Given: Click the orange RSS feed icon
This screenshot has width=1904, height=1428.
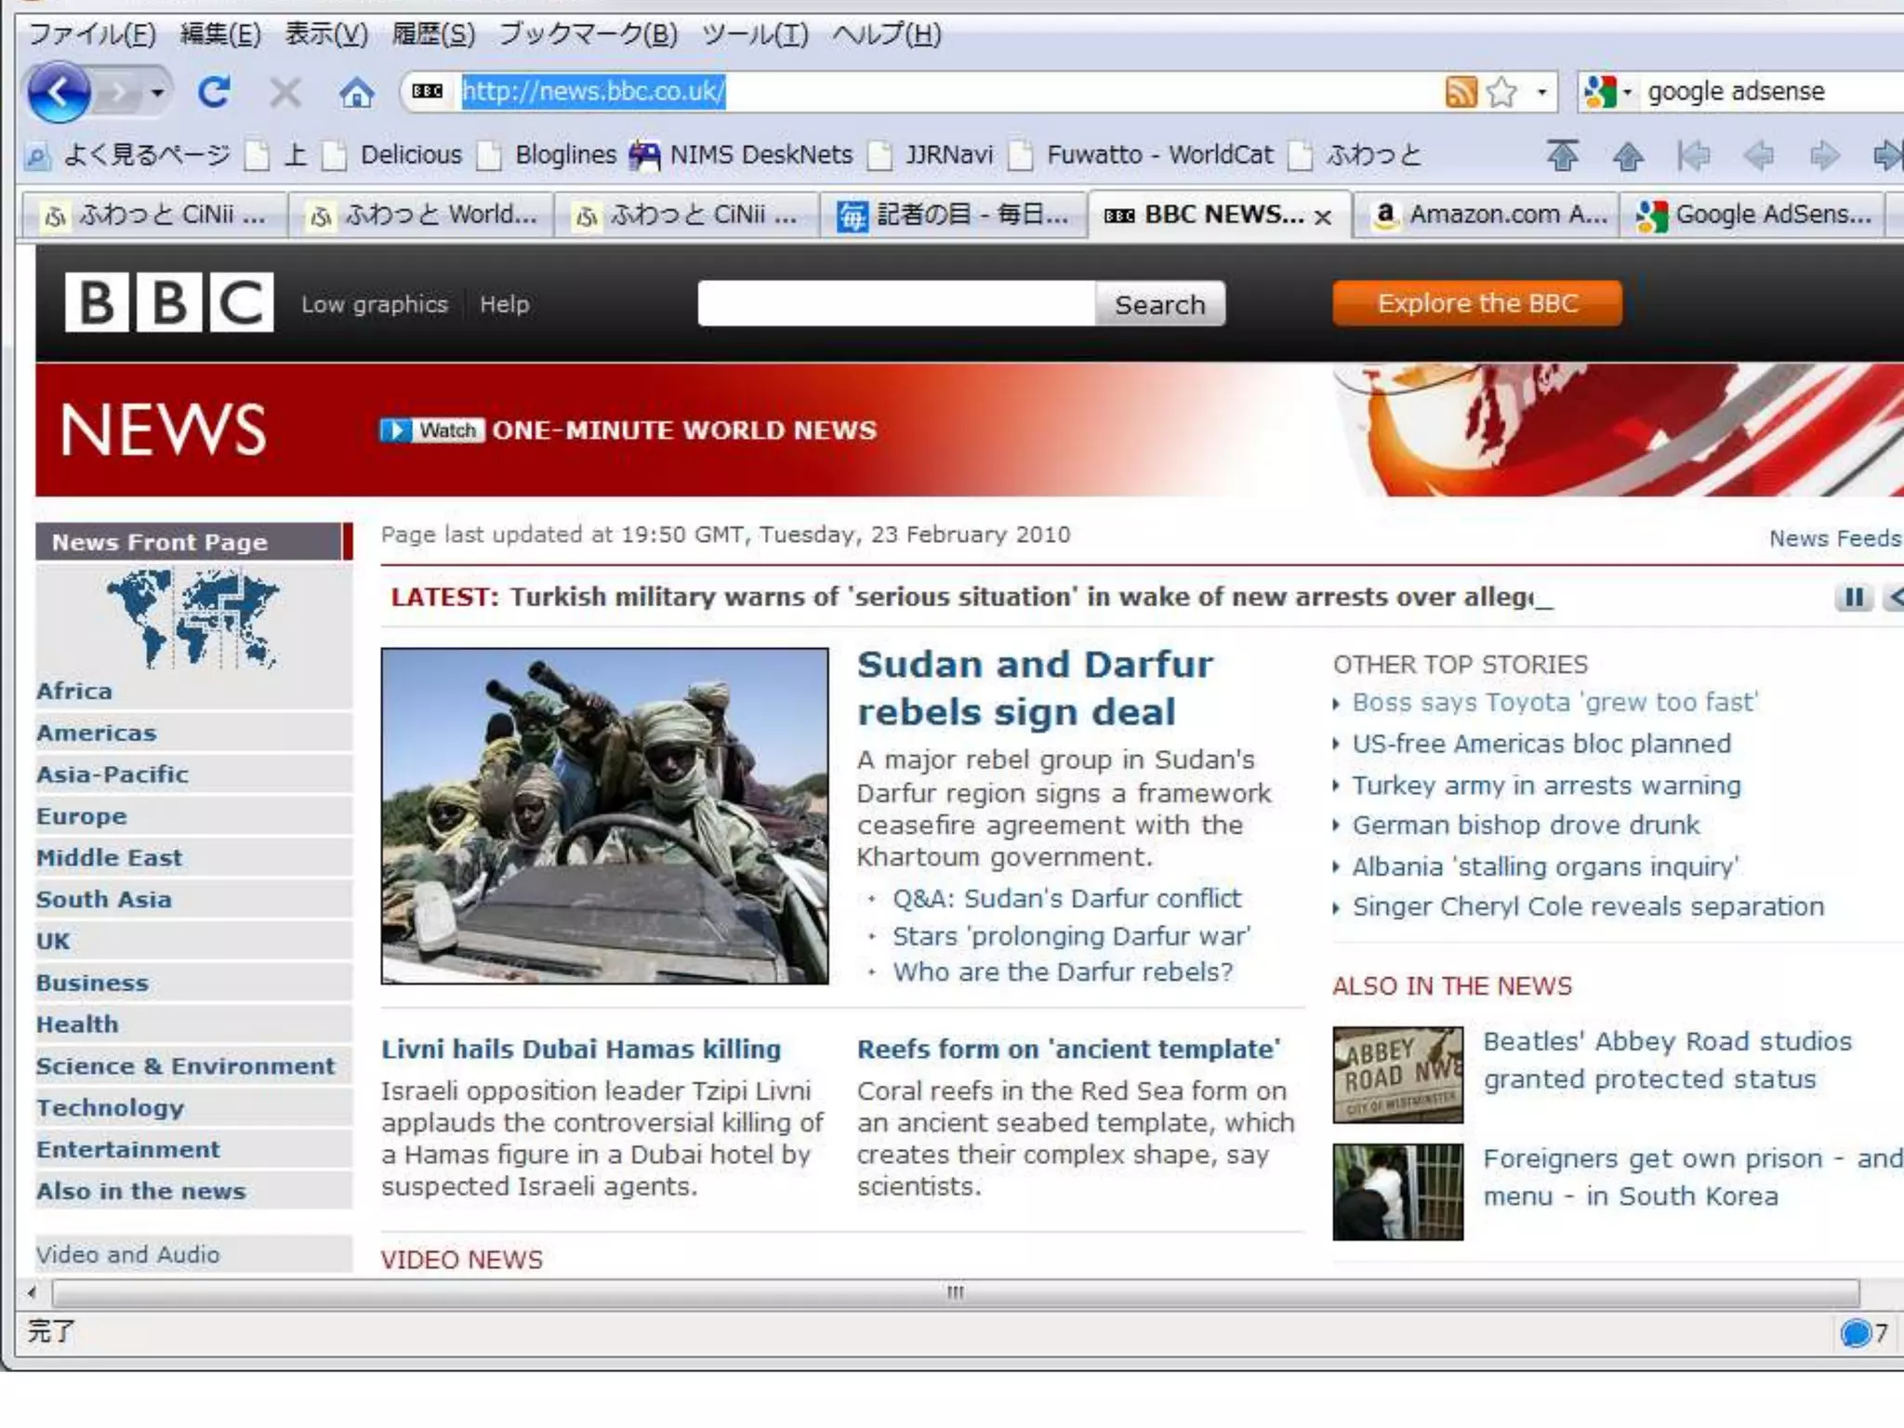Looking at the screenshot, I should pyautogui.click(x=1461, y=91).
